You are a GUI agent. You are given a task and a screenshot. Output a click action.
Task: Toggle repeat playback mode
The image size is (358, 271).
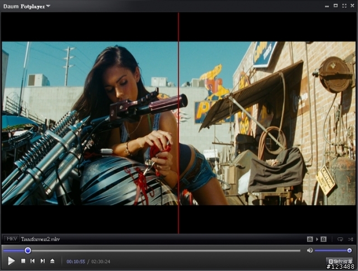(x=340, y=239)
